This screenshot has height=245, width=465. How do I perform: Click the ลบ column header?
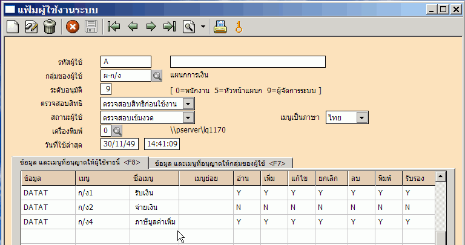tap(361, 178)
